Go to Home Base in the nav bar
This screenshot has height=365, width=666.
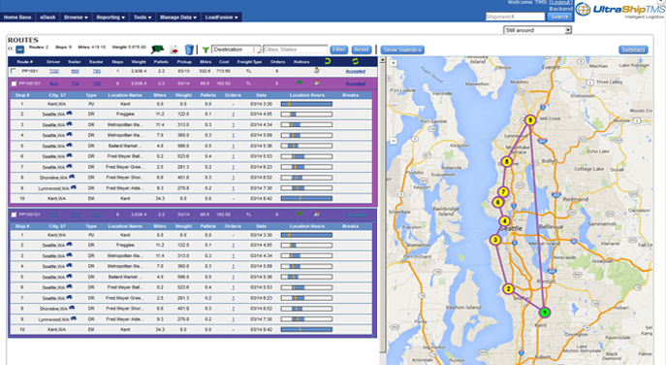tap(17, 17)
